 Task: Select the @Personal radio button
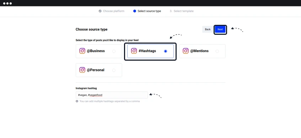114,70
